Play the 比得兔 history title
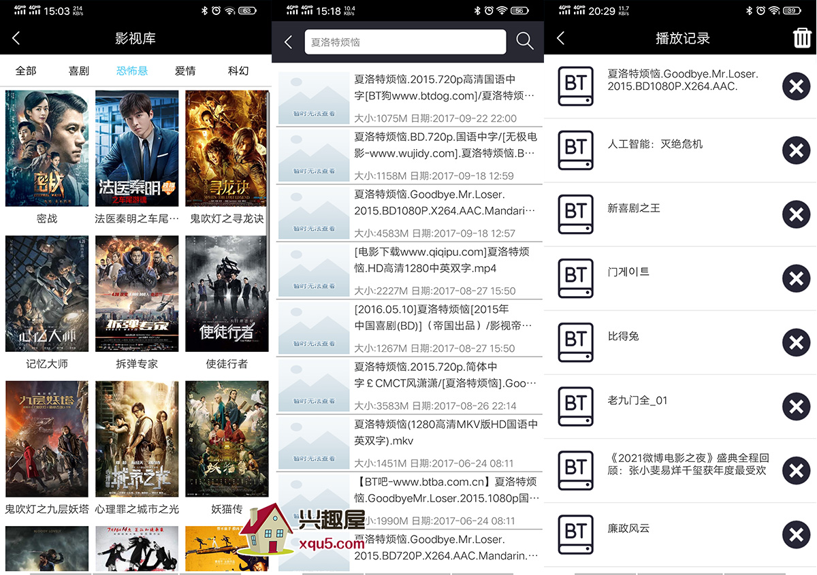 click(623, 336)
